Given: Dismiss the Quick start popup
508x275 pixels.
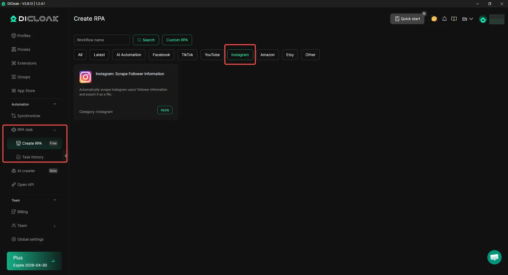Looking at the screenshot, I should (424, 13).
